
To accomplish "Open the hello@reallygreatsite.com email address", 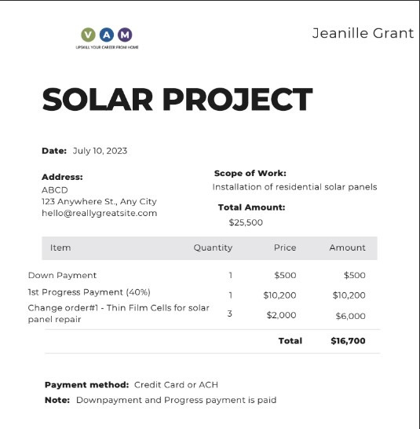I will (x=99, y=213).
